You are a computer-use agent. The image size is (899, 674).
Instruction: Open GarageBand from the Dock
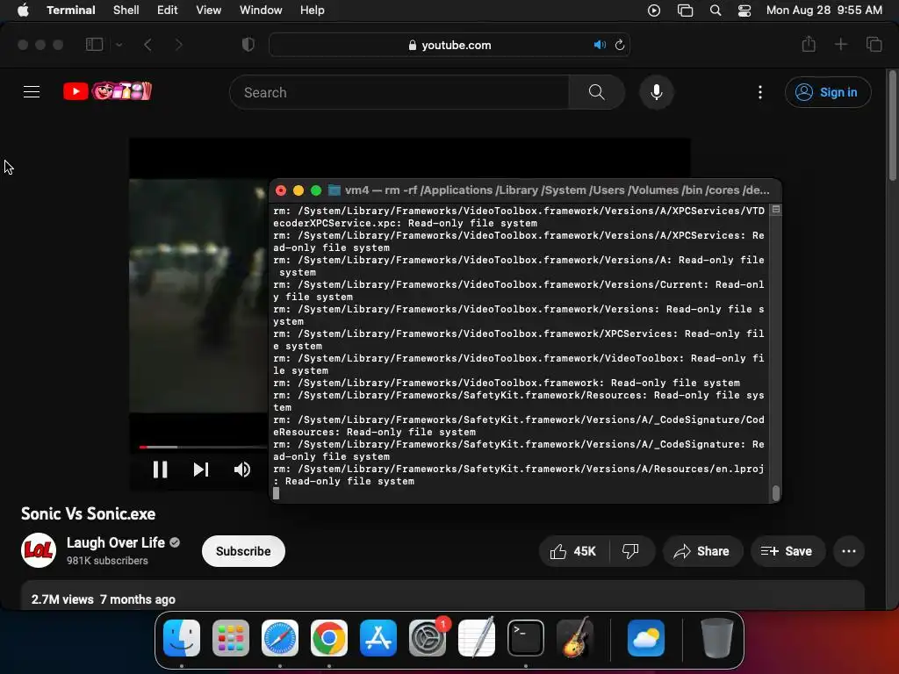575,638
